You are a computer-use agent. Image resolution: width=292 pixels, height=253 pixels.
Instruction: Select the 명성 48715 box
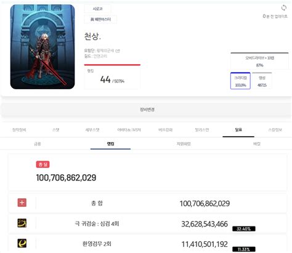click(x=262, y=81)
